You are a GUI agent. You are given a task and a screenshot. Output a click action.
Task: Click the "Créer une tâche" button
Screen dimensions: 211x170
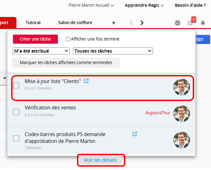tap(35, 39)
